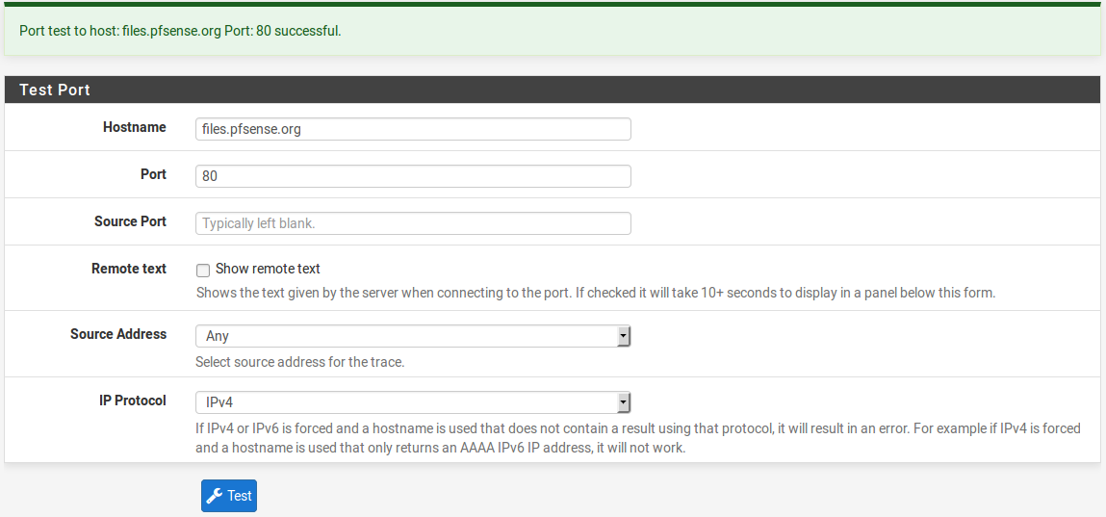Focus the Hostname field with files.pfsense.org
Screen dimensions: 1106x517
pos(413,129)
